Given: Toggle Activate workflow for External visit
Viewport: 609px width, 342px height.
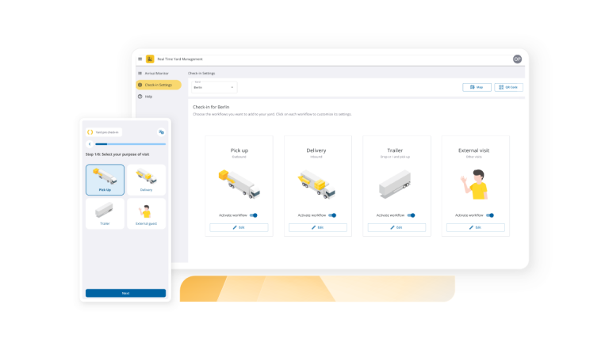Looking at the screenshot, I should click(x=490, y=215).
